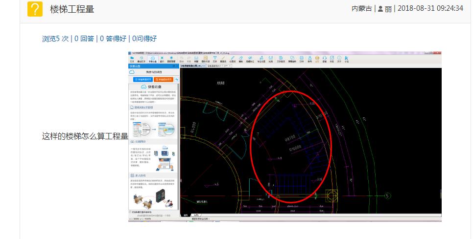Image resolution: width=473 pixels, height=239 pixels.
Task: Click the 0问得好 link
Action: click(x=144, y=39)
